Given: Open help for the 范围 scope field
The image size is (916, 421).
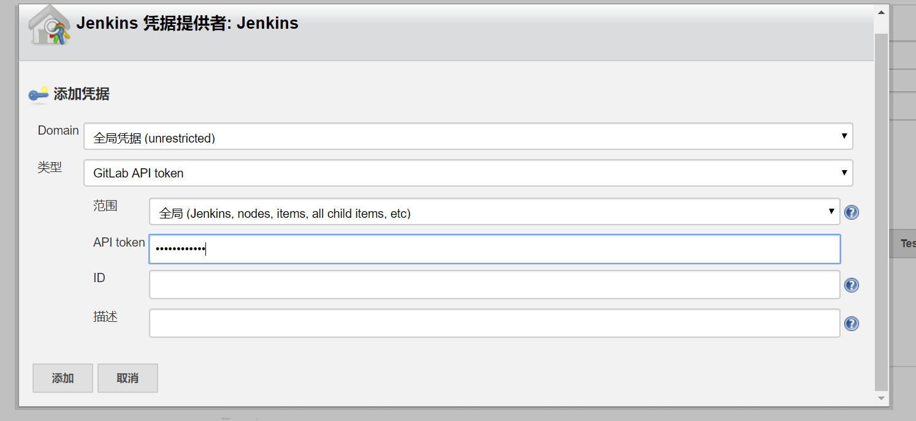Looking at the screenshot, I should (851, 212).
